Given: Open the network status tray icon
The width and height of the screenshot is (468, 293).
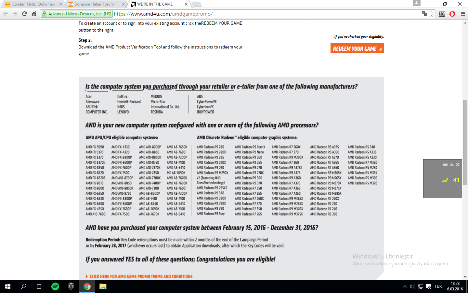Looking at the screenshot, I should (x=420, y=286).
